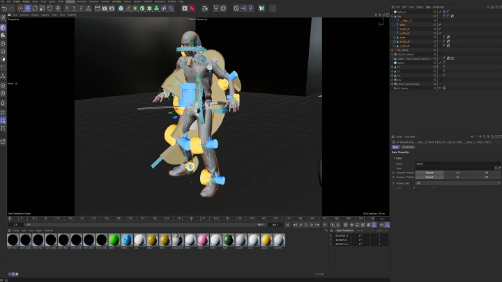
Task: Set Viewport Visibility to Default
Action: pos(429,173)
